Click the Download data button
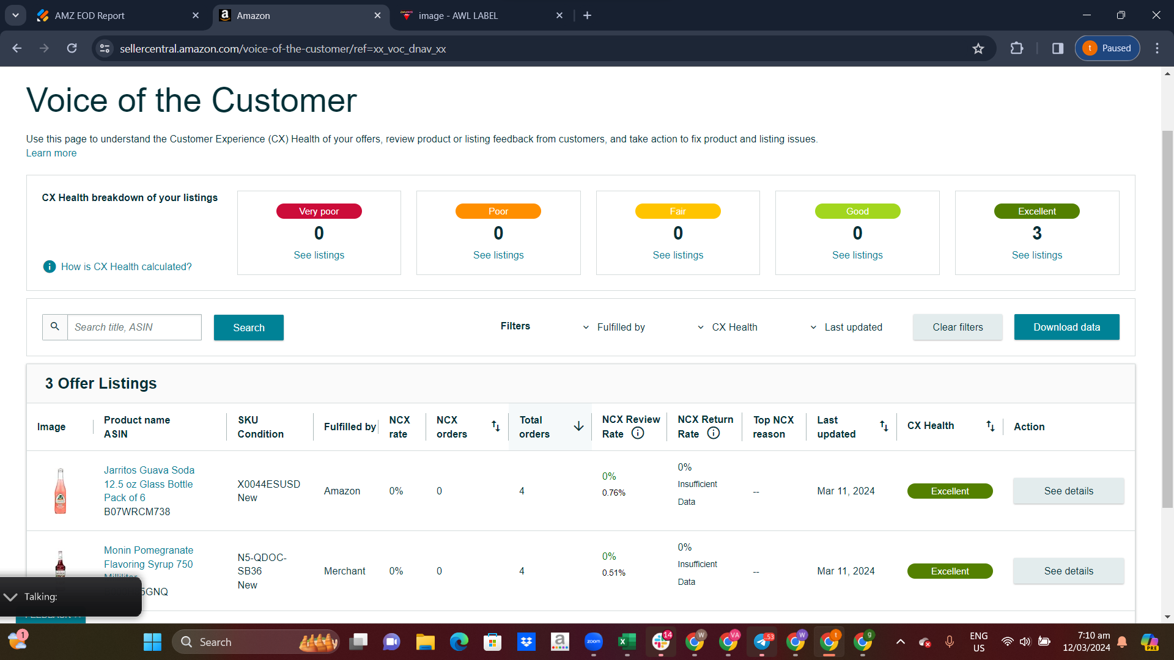The image size is (1174, 660). (x=1067, y=327)
